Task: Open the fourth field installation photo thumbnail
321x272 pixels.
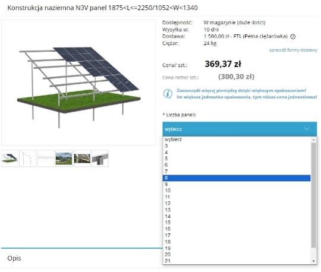Action: 64,159
